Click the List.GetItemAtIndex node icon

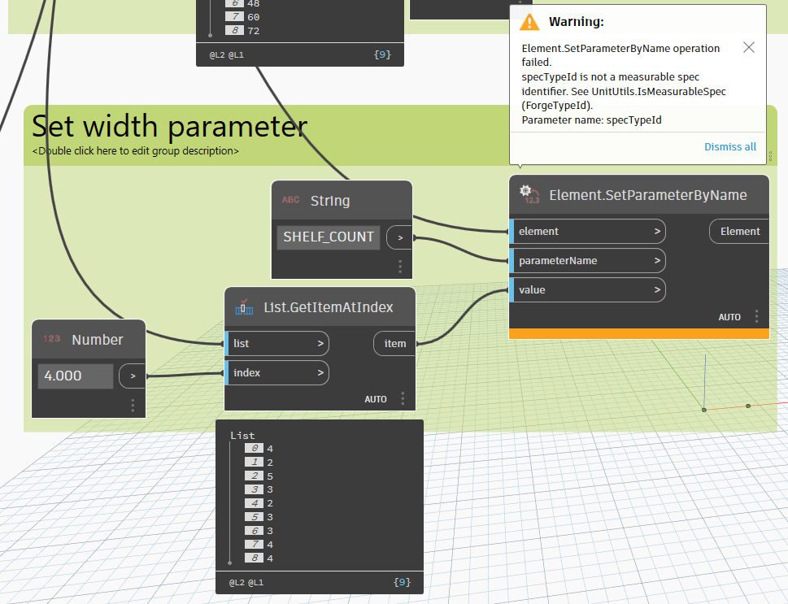(244, 307)
